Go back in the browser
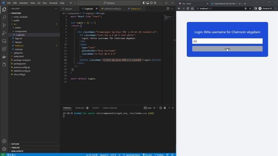The width and height of the screenshot is (278, 156). tap(179, 9)
